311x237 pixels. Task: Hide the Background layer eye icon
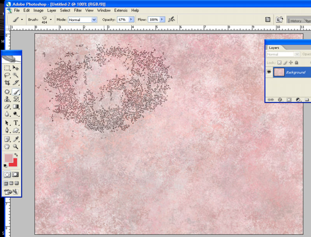[269, 72]
